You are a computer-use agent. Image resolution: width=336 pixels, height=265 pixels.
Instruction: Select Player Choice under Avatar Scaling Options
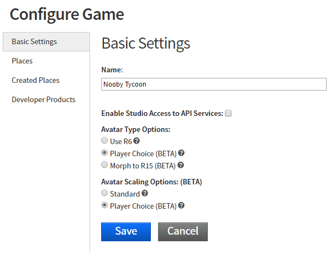point(104,206)
